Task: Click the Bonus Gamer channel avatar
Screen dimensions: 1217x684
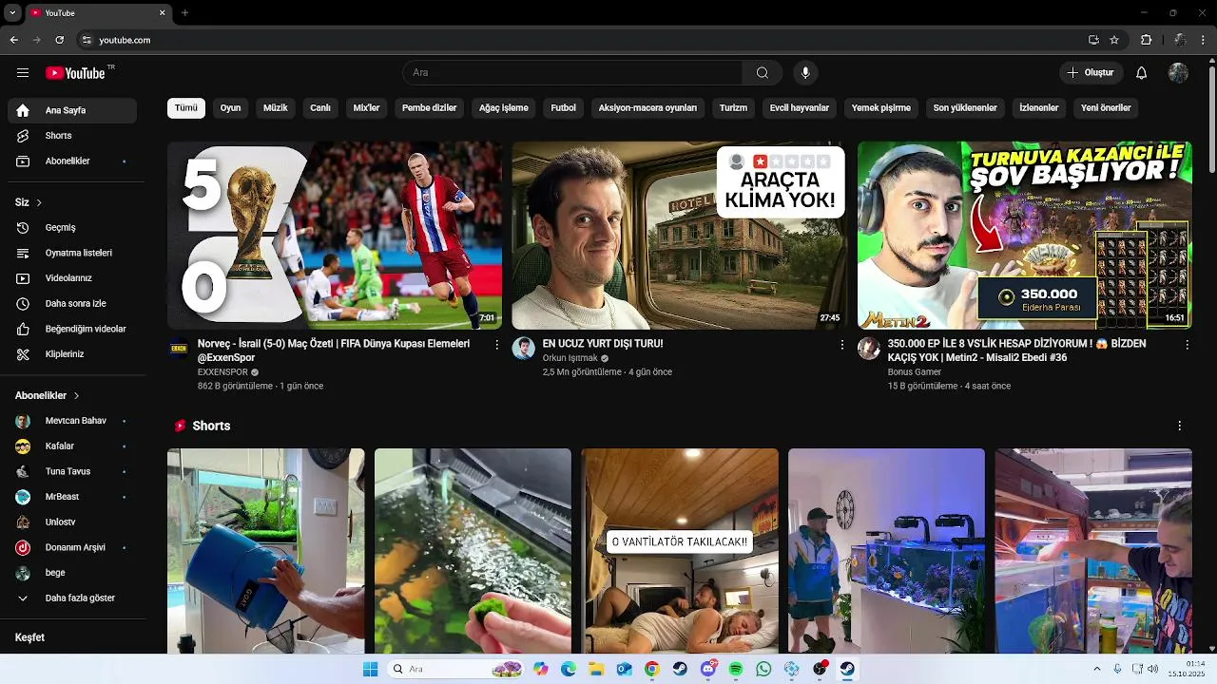Action: (x=869, y=348)
